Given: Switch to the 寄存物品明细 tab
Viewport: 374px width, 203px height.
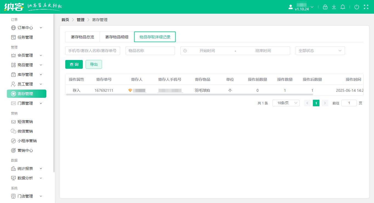Looking at the screenshot, I should 117,37.
